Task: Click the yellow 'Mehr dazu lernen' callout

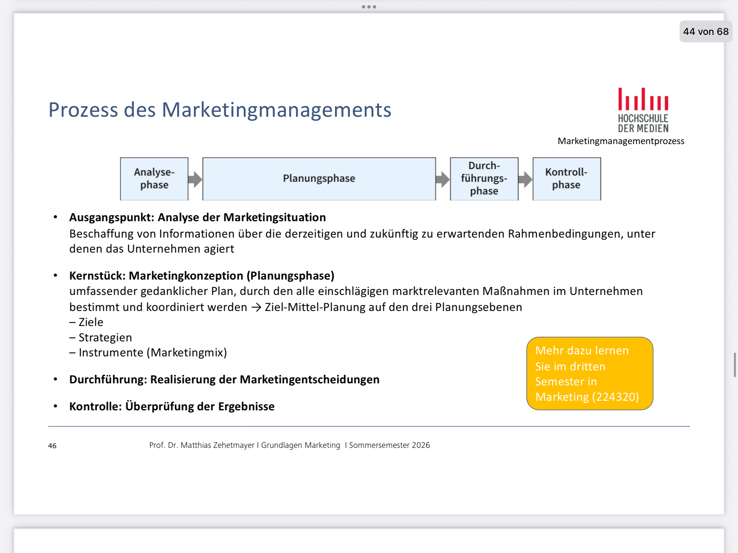Action: 590,373
